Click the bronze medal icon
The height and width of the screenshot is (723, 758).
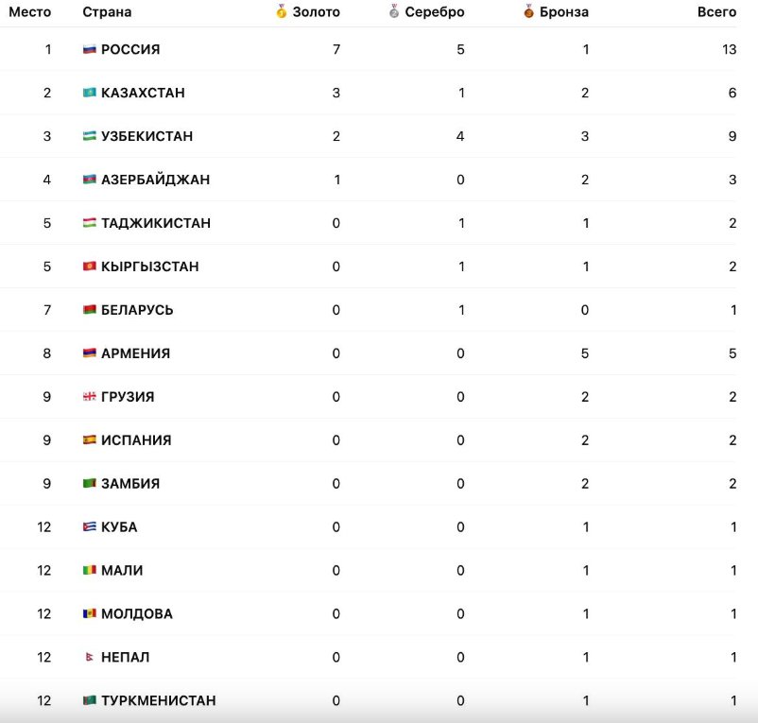[x=529, y=11]
